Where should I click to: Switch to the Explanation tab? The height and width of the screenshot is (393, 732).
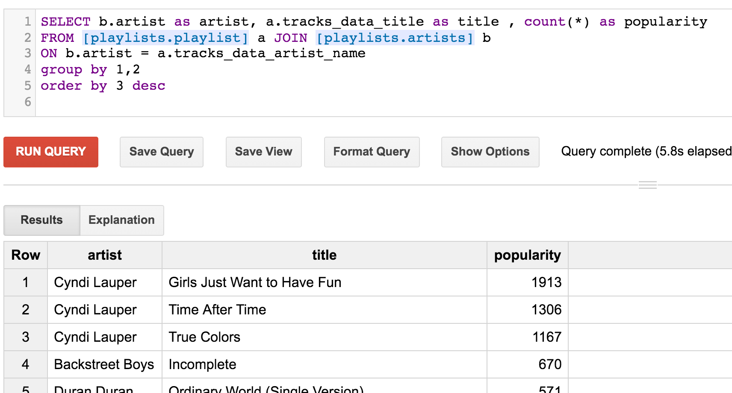(121, 220)
